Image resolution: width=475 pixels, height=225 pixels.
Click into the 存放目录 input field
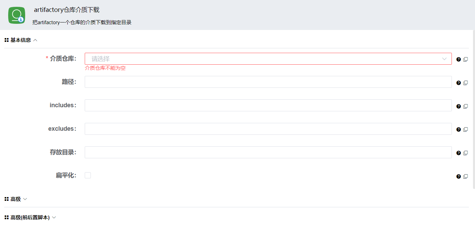click(x=268, y=152)
